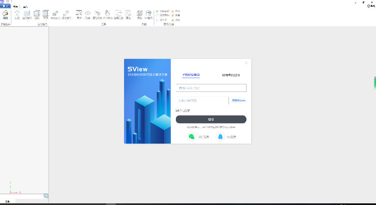376x205 pixels.
Task: Click the search magnifier in left panel
Action: click(46, 196)
